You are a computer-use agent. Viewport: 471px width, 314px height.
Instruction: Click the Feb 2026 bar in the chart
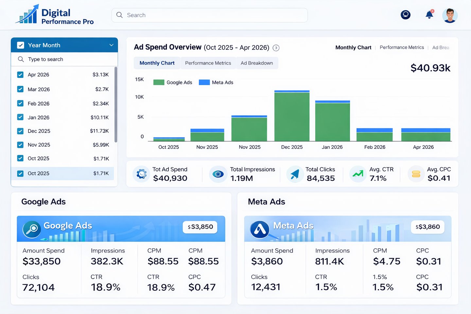pos(375,135)
